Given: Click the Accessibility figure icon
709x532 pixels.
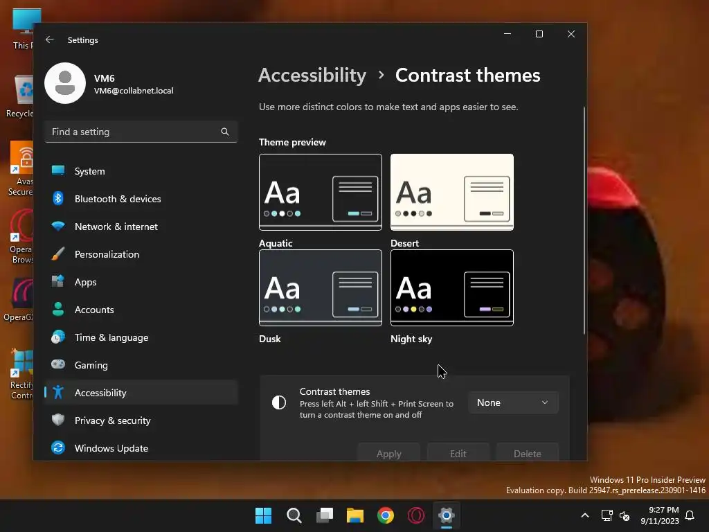Looking at the screenshot, I should point(58,392).
